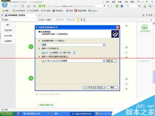This screenshot has width=155, height=116.
Task: Close the find bar with X
Action: point(151,20)
